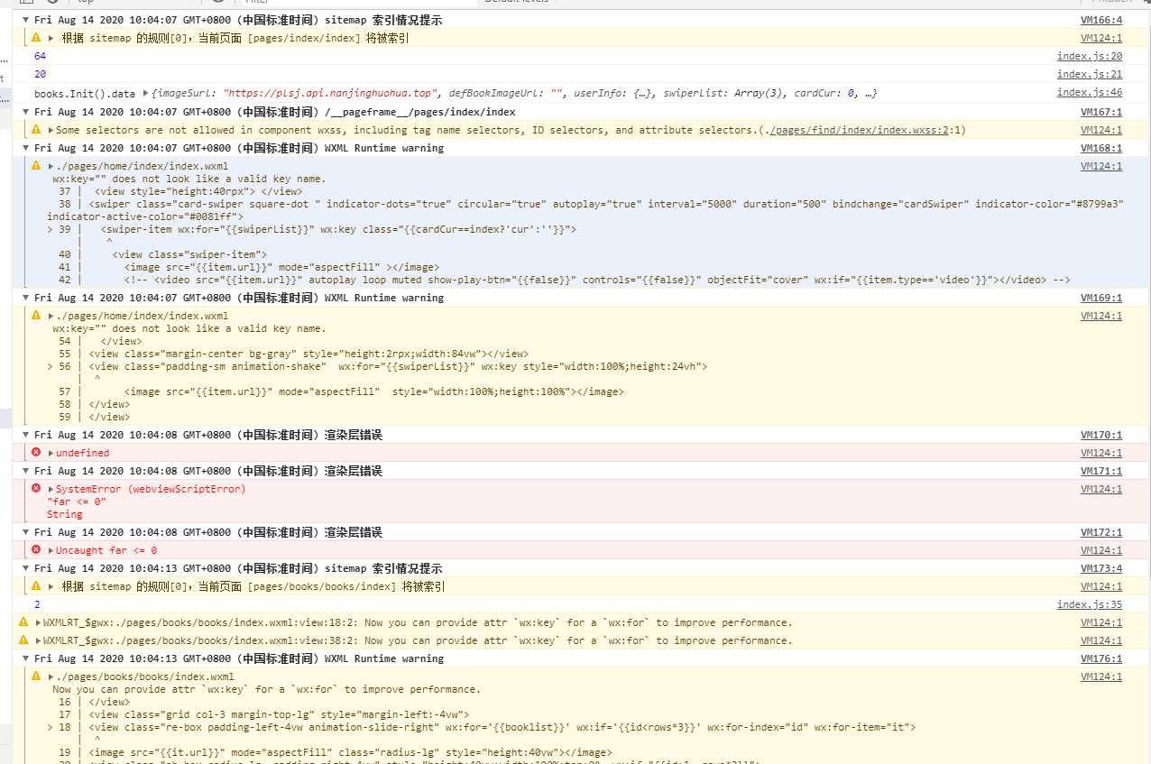Screen dimensions: 1151x764
Task: Click warning icon beside pages/books/books/index sitemap message
Action: click(x=36, y=586)
